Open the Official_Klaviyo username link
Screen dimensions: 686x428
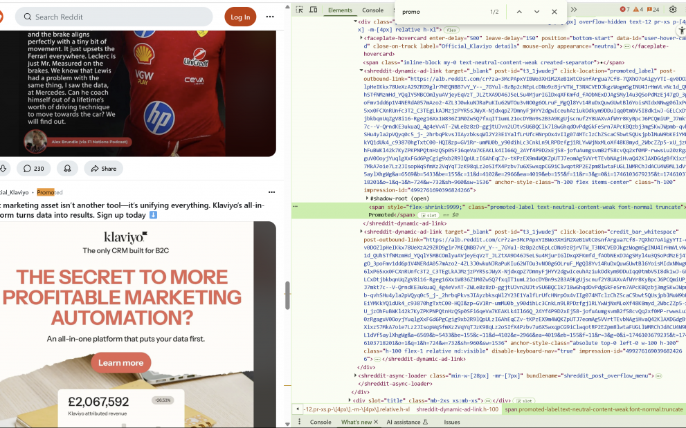tap(15, 192)
